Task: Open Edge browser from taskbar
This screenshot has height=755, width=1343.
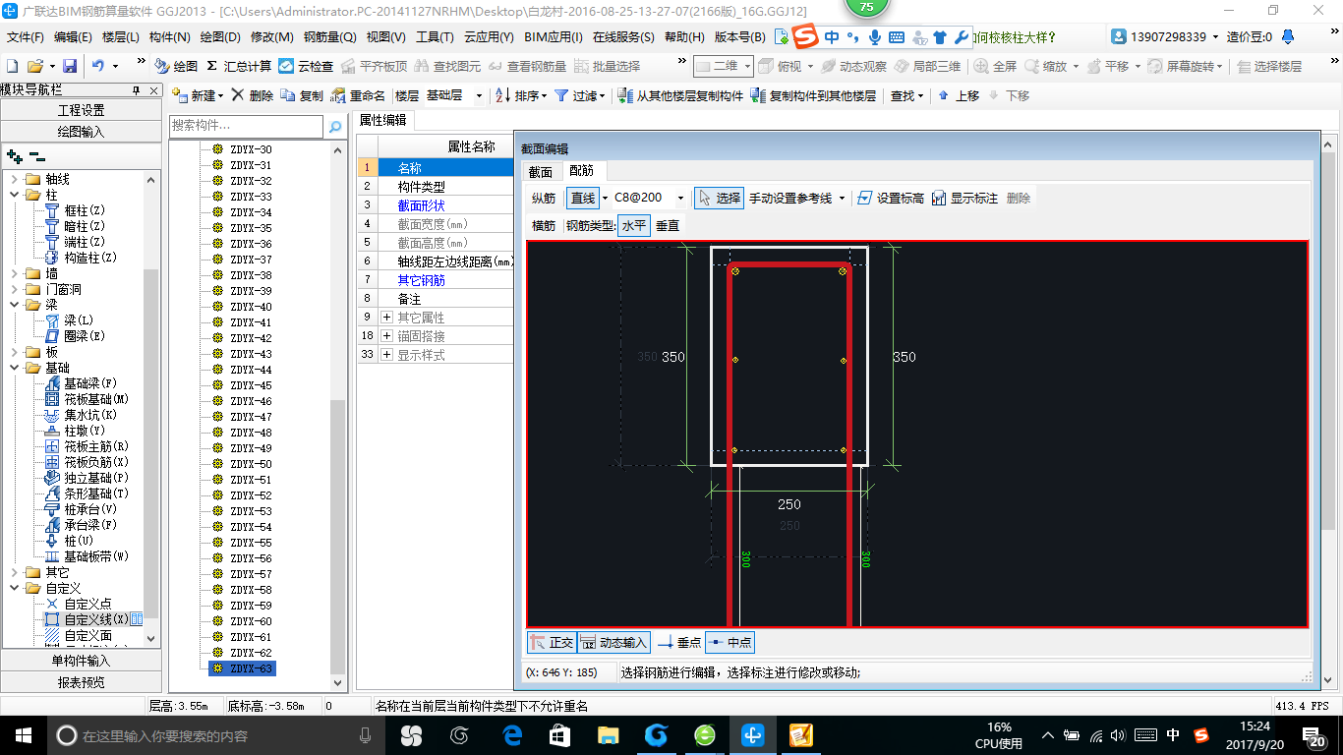Action: [x=512, y=734]
